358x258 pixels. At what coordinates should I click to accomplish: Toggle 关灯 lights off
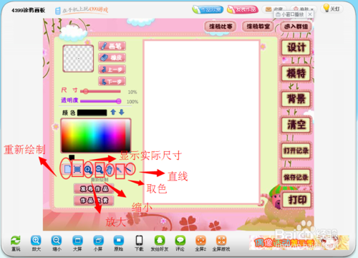(332, 9)
